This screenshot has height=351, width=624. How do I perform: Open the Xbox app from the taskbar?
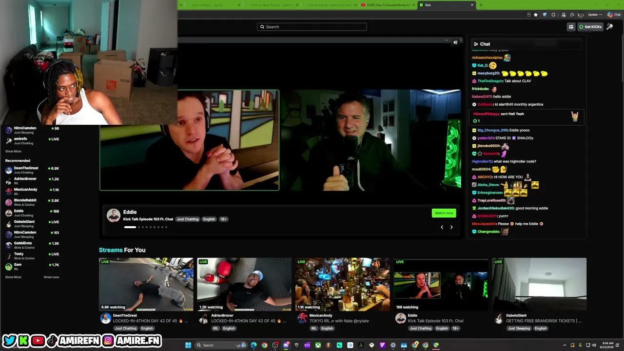point(318,345)
